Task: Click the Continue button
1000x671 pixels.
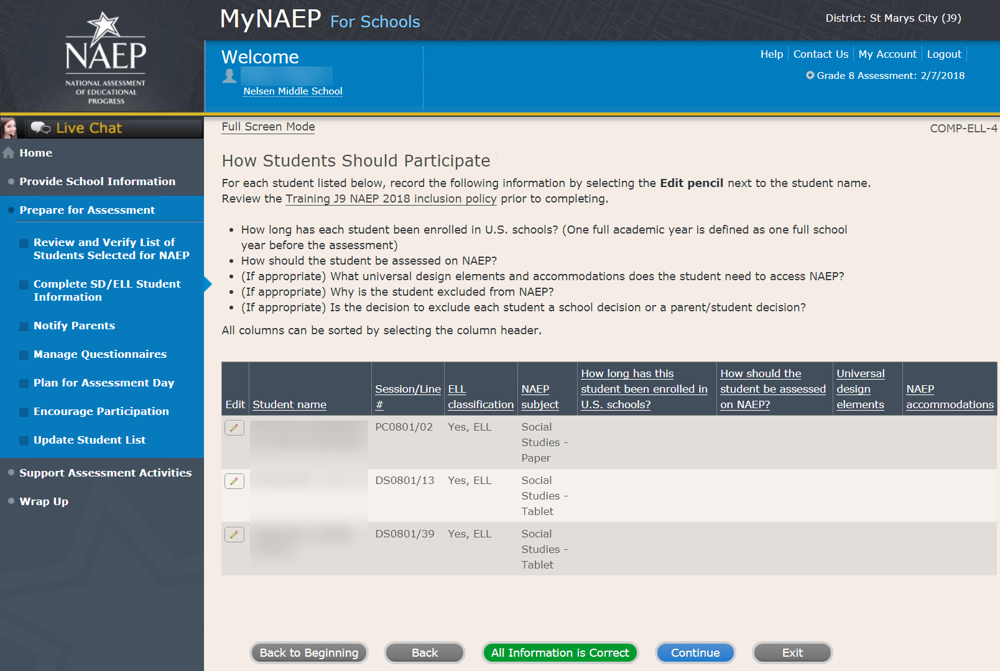Action: (x=695, y=653)
